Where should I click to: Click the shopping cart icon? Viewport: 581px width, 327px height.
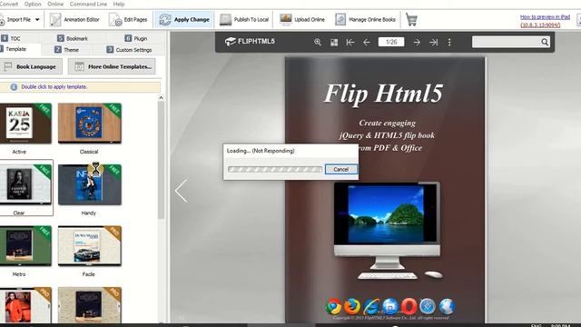point(411,20)
